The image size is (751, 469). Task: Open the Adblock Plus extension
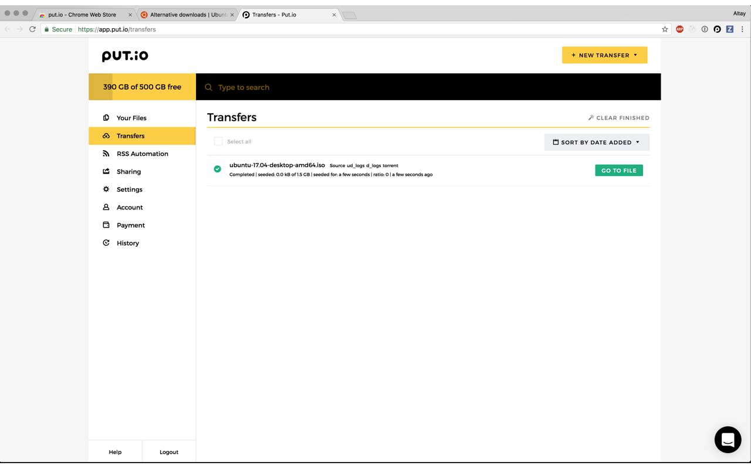(x=679, y=29)
